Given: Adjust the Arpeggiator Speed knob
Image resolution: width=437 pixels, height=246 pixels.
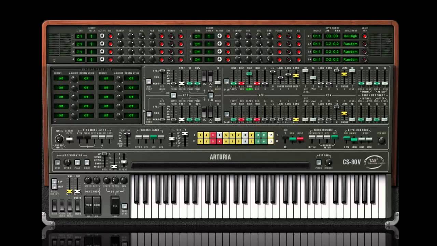Looking at the screenshot, I should (68, 162).
